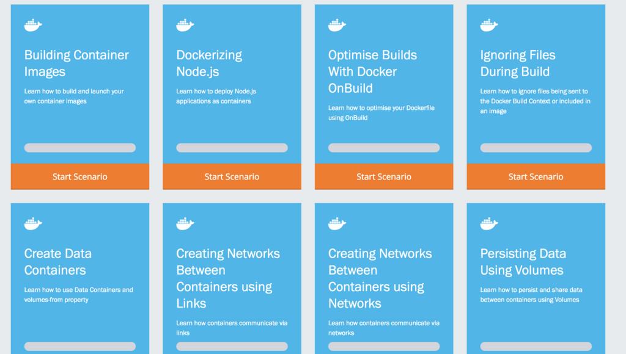Open the Persisting Data Using Volumes title
626x354 pixels.
(523, 262)
